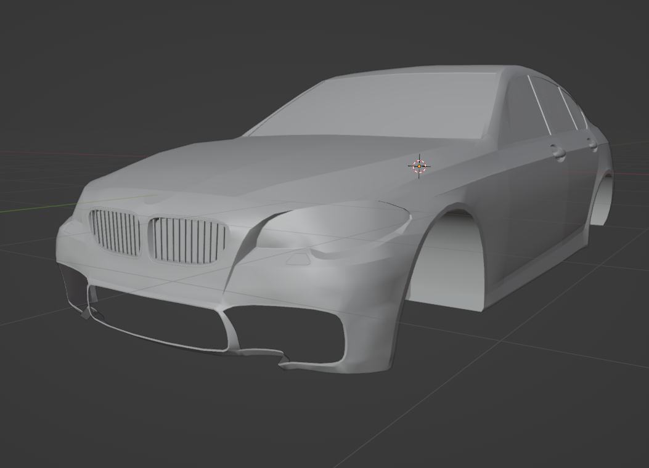Click the front door handle on the car
Viewport: 649px width, 468px height.
click(x=558, y=153)
